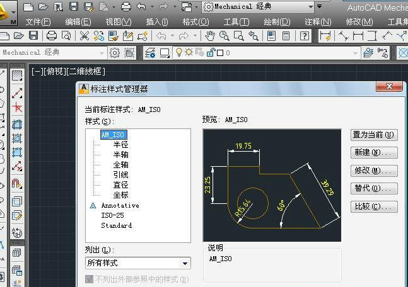Viewport: 408px width, 287px height.
Task: Click the Workspace Settings gear icon
Action: [x=115, y=53]
